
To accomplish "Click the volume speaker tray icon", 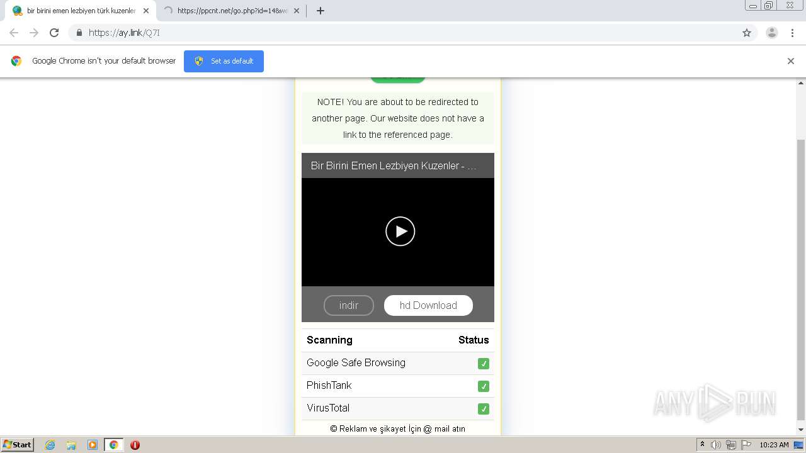I will [x=716, y=445].
